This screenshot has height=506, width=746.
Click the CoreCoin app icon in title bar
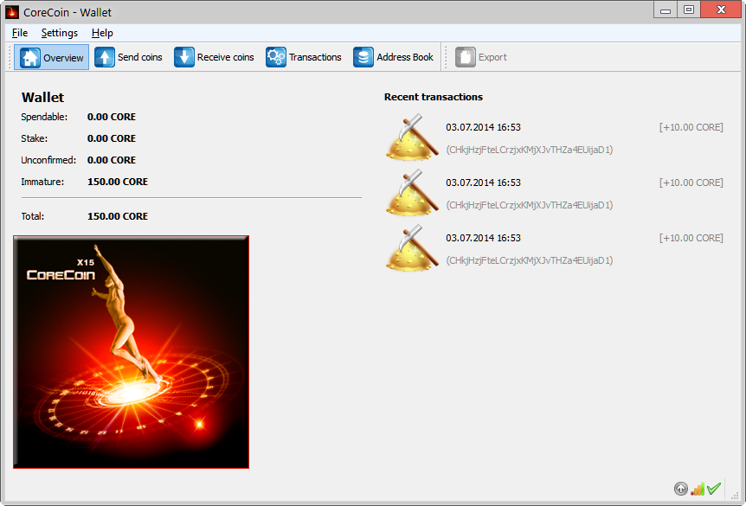point(12,12)
